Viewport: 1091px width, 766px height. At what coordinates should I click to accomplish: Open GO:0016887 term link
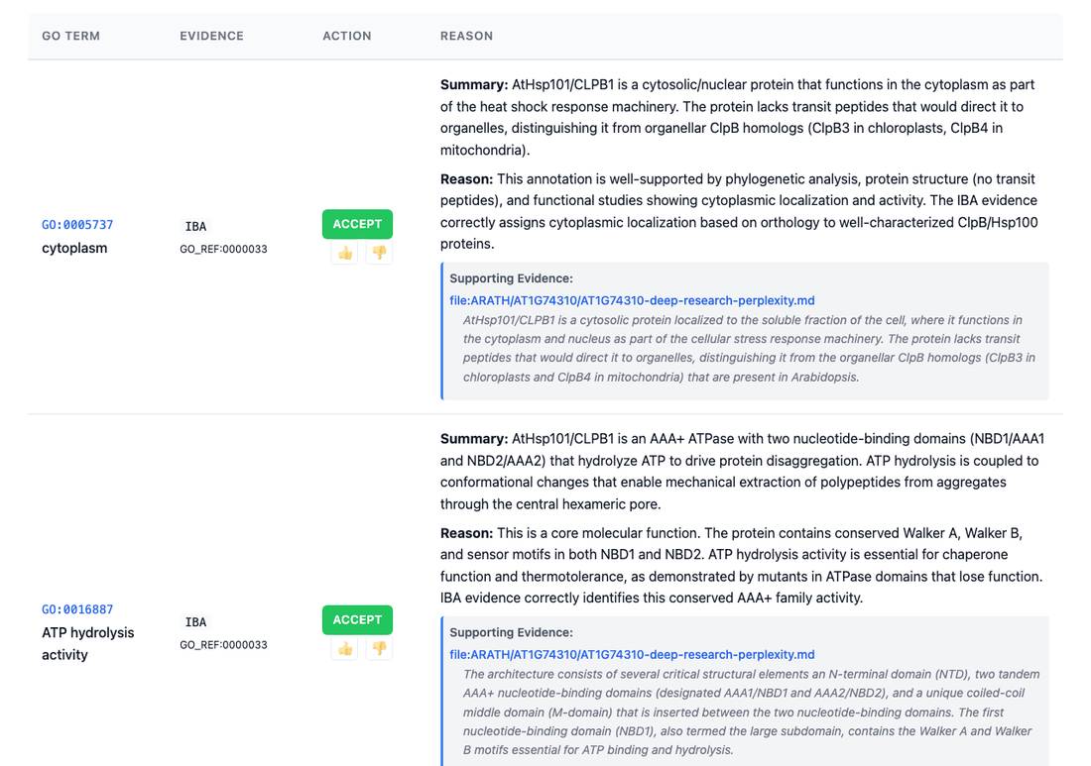coord(77,609)
